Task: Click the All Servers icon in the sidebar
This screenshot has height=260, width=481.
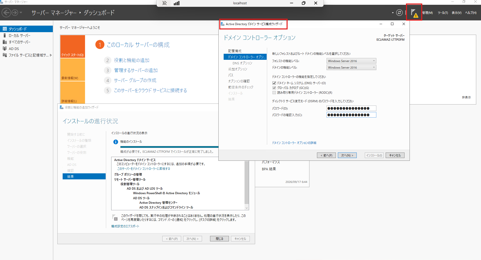Action: click(5, 42)
